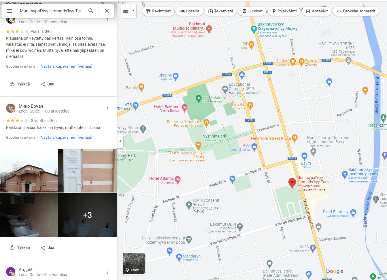Screen dimensions: 387x280
Task: Switch map layers with Tasot button
Action: (x=134, y=264)
